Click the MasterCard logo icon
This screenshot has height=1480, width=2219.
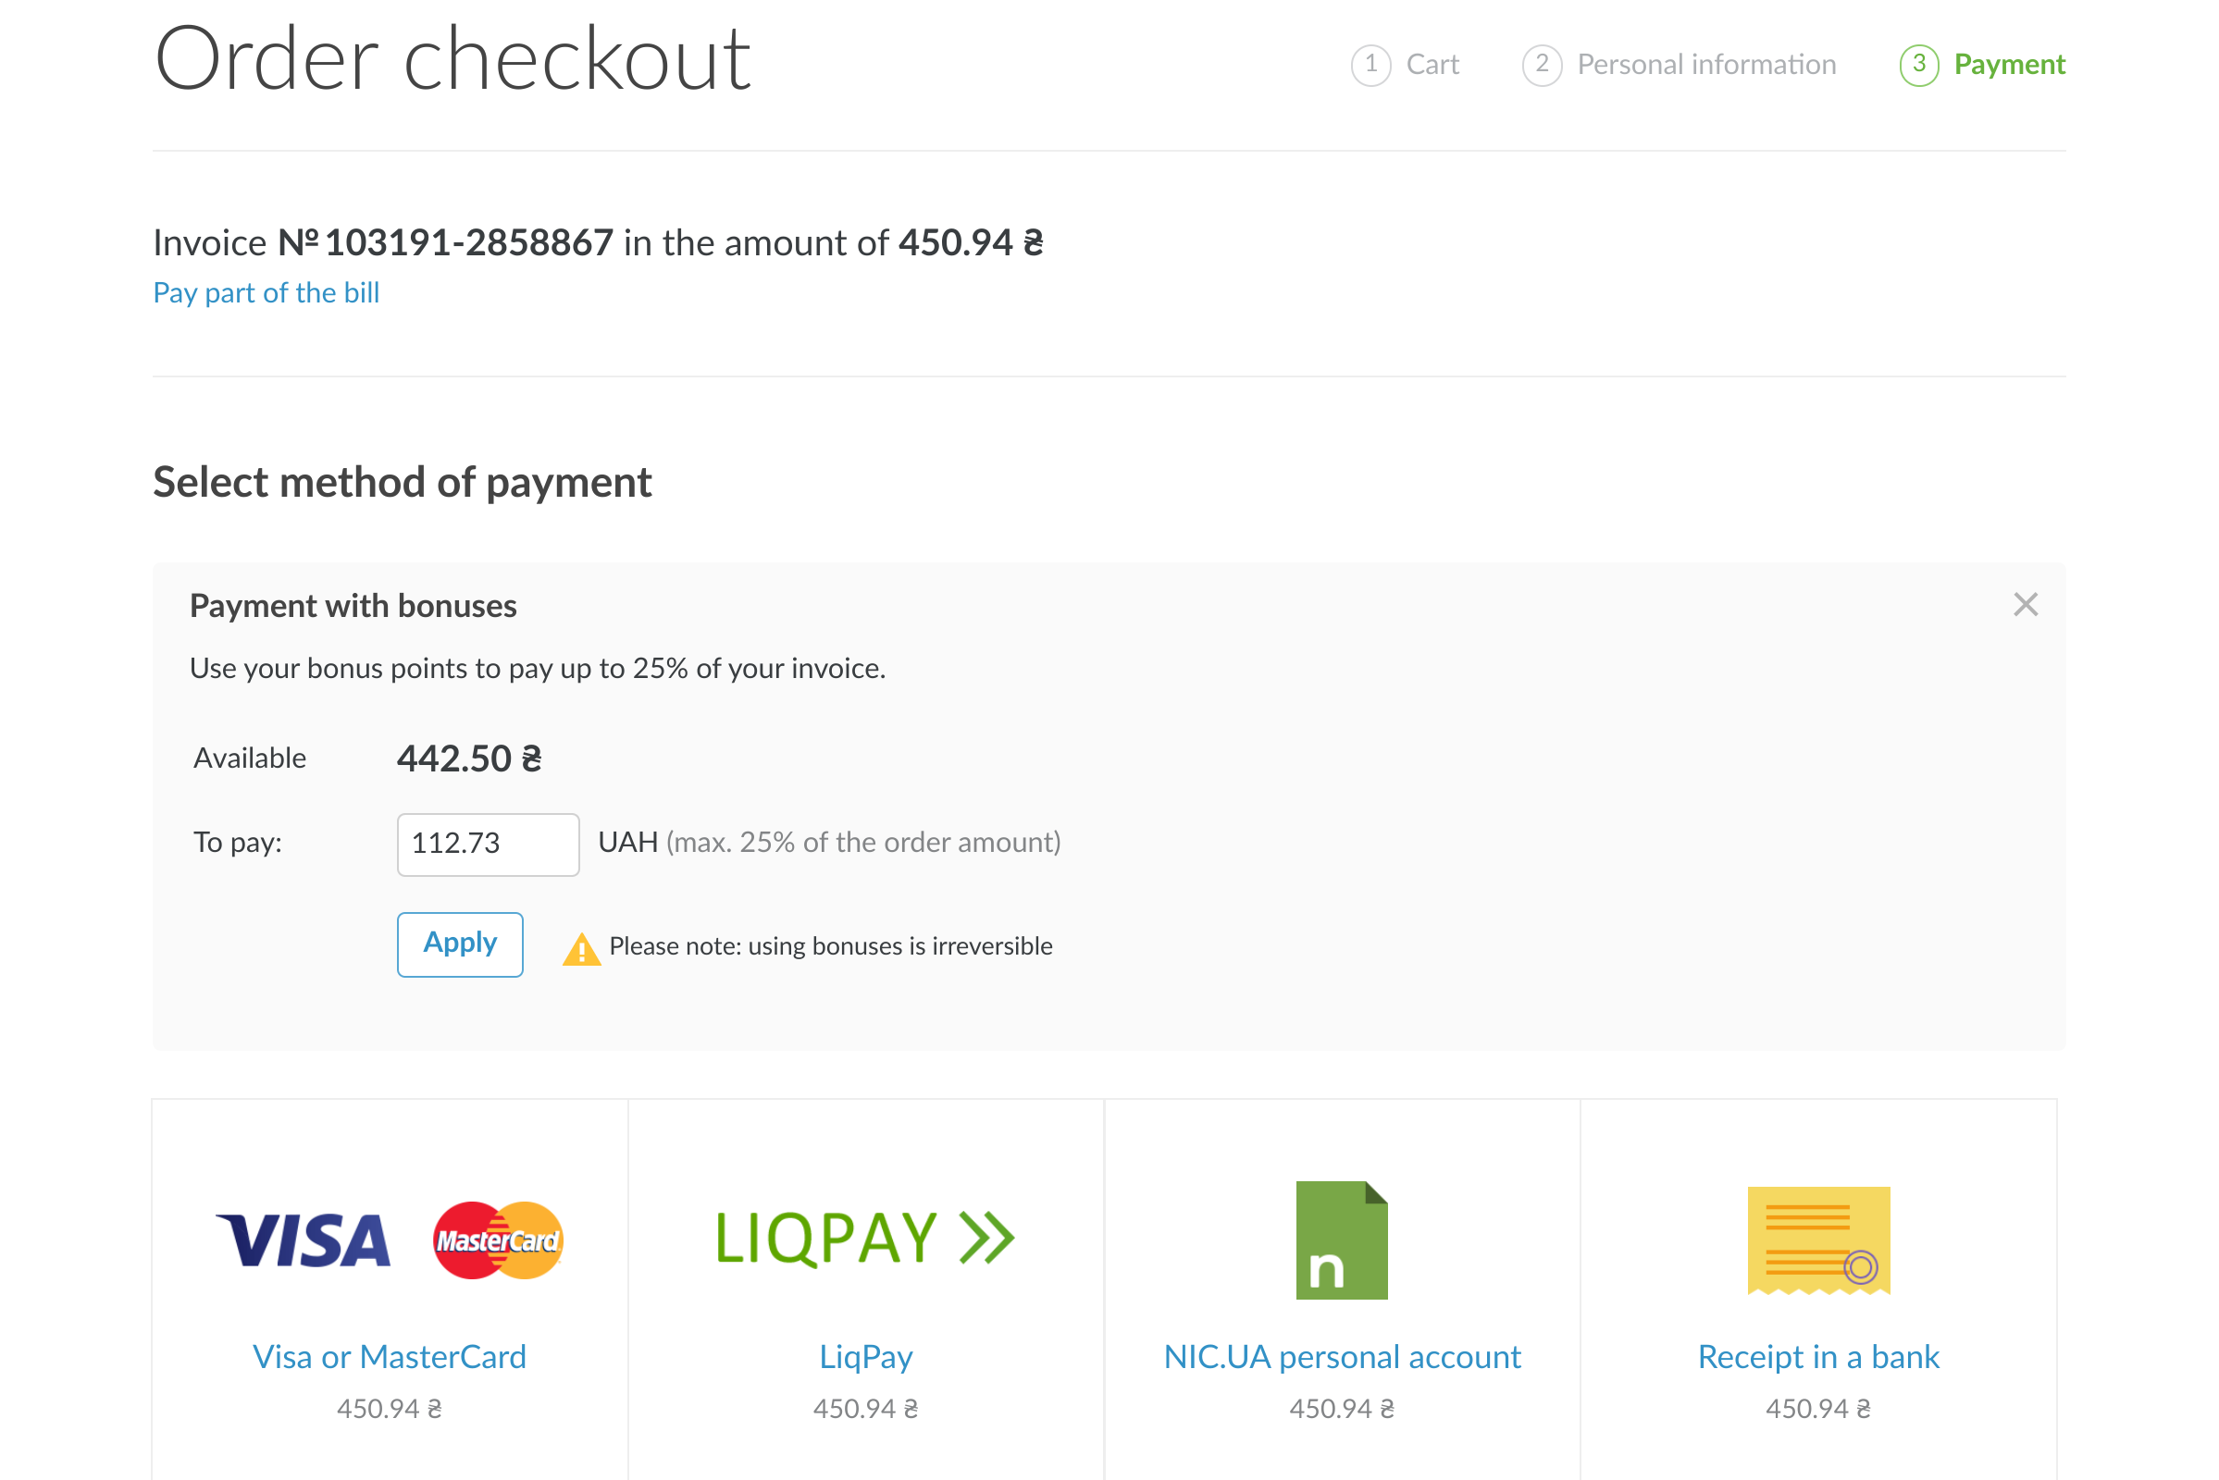[x=498, y=1240]
